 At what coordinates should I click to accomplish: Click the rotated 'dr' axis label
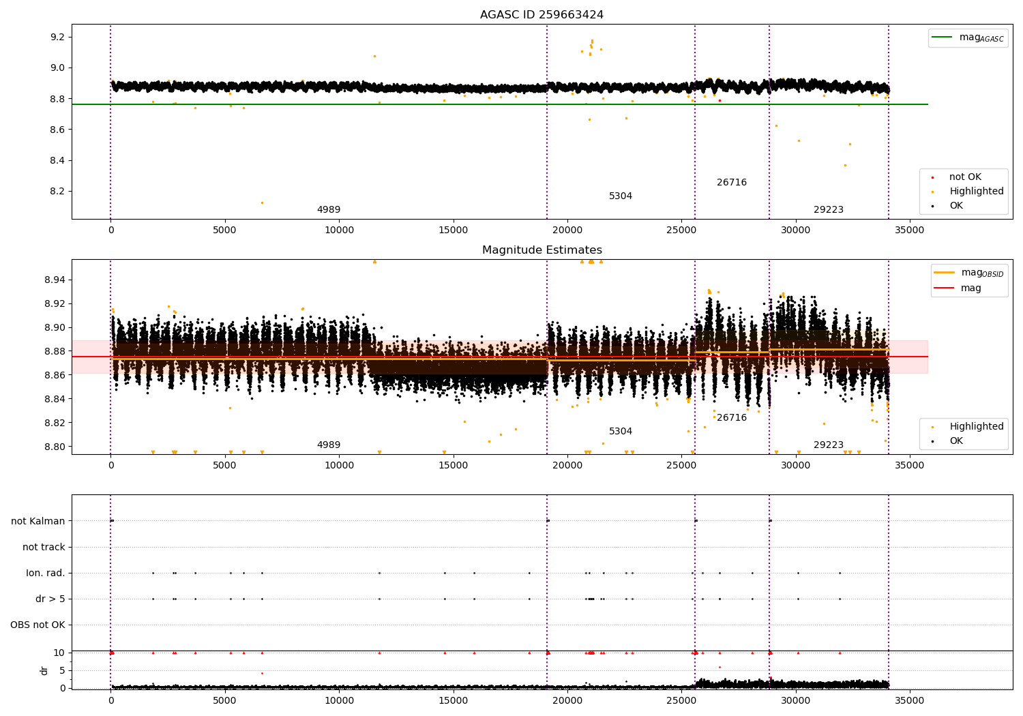tap(44, 671)
